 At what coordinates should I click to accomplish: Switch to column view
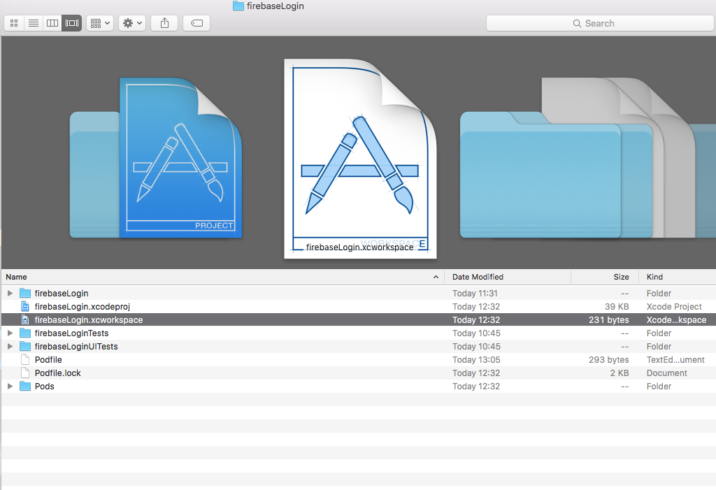(52, 23)
